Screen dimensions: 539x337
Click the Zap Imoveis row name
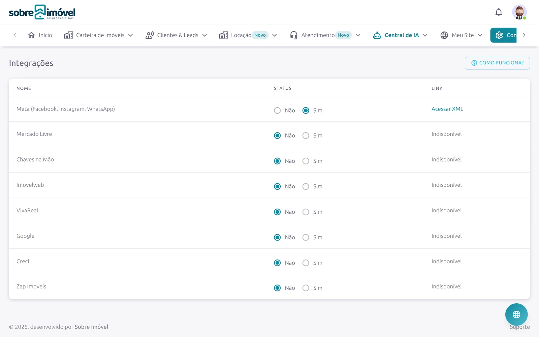tap(31, 286)
